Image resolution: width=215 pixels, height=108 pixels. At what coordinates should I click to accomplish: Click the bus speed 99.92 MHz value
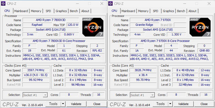pyautogui.click(x=36, y=80)
